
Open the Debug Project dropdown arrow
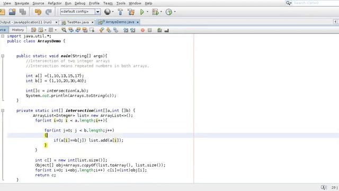161,12
